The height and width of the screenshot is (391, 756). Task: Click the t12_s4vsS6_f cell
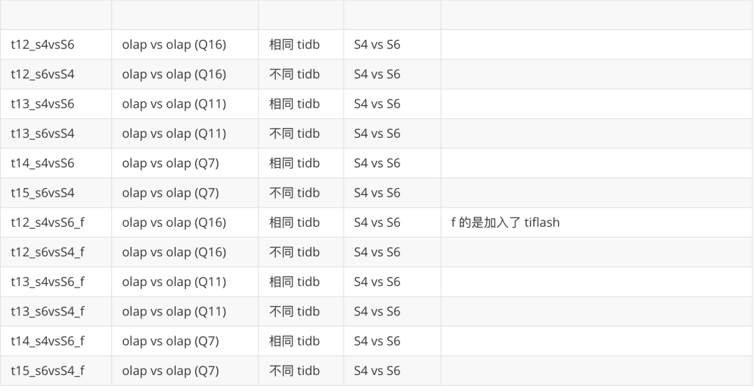[x=48, y=222]
